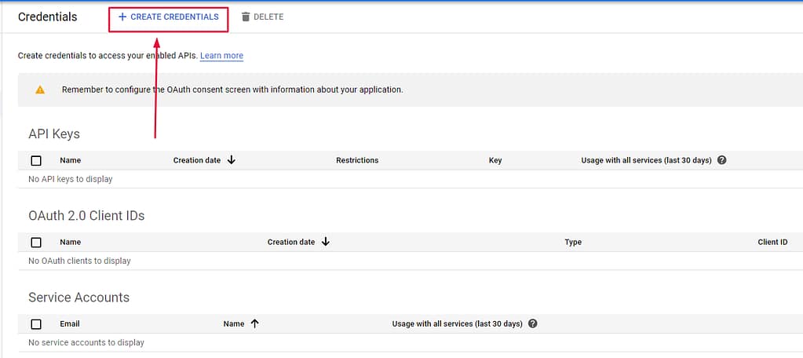Screen dimensions: 803x358
Task: Click the plus icon beside Create Credentials
Action: (x=122, y=17)
